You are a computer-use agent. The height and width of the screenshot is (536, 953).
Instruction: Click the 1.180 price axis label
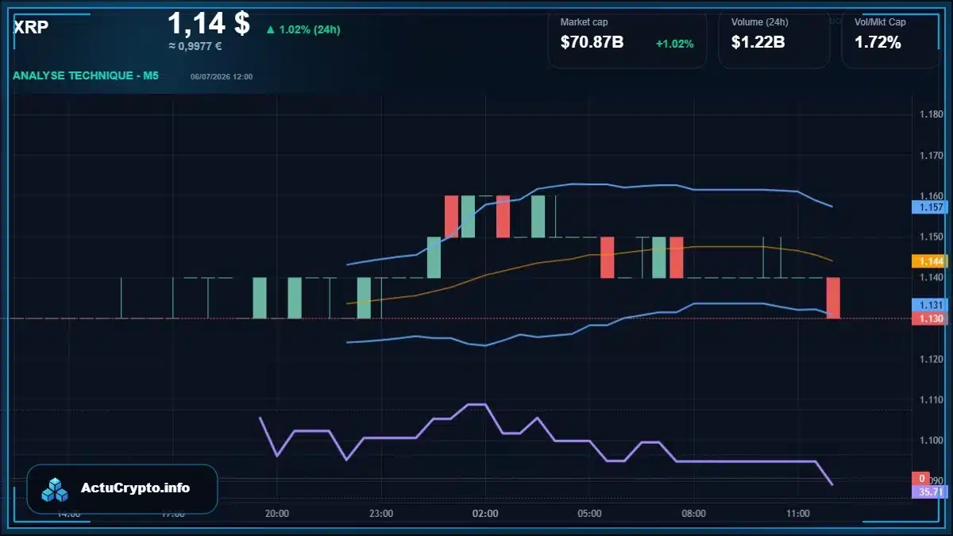pyautogui.click(x=930, y=114)
